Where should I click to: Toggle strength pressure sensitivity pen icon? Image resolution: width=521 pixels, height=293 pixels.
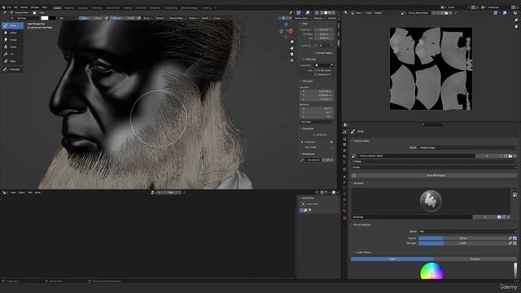[x=510, y=243]
